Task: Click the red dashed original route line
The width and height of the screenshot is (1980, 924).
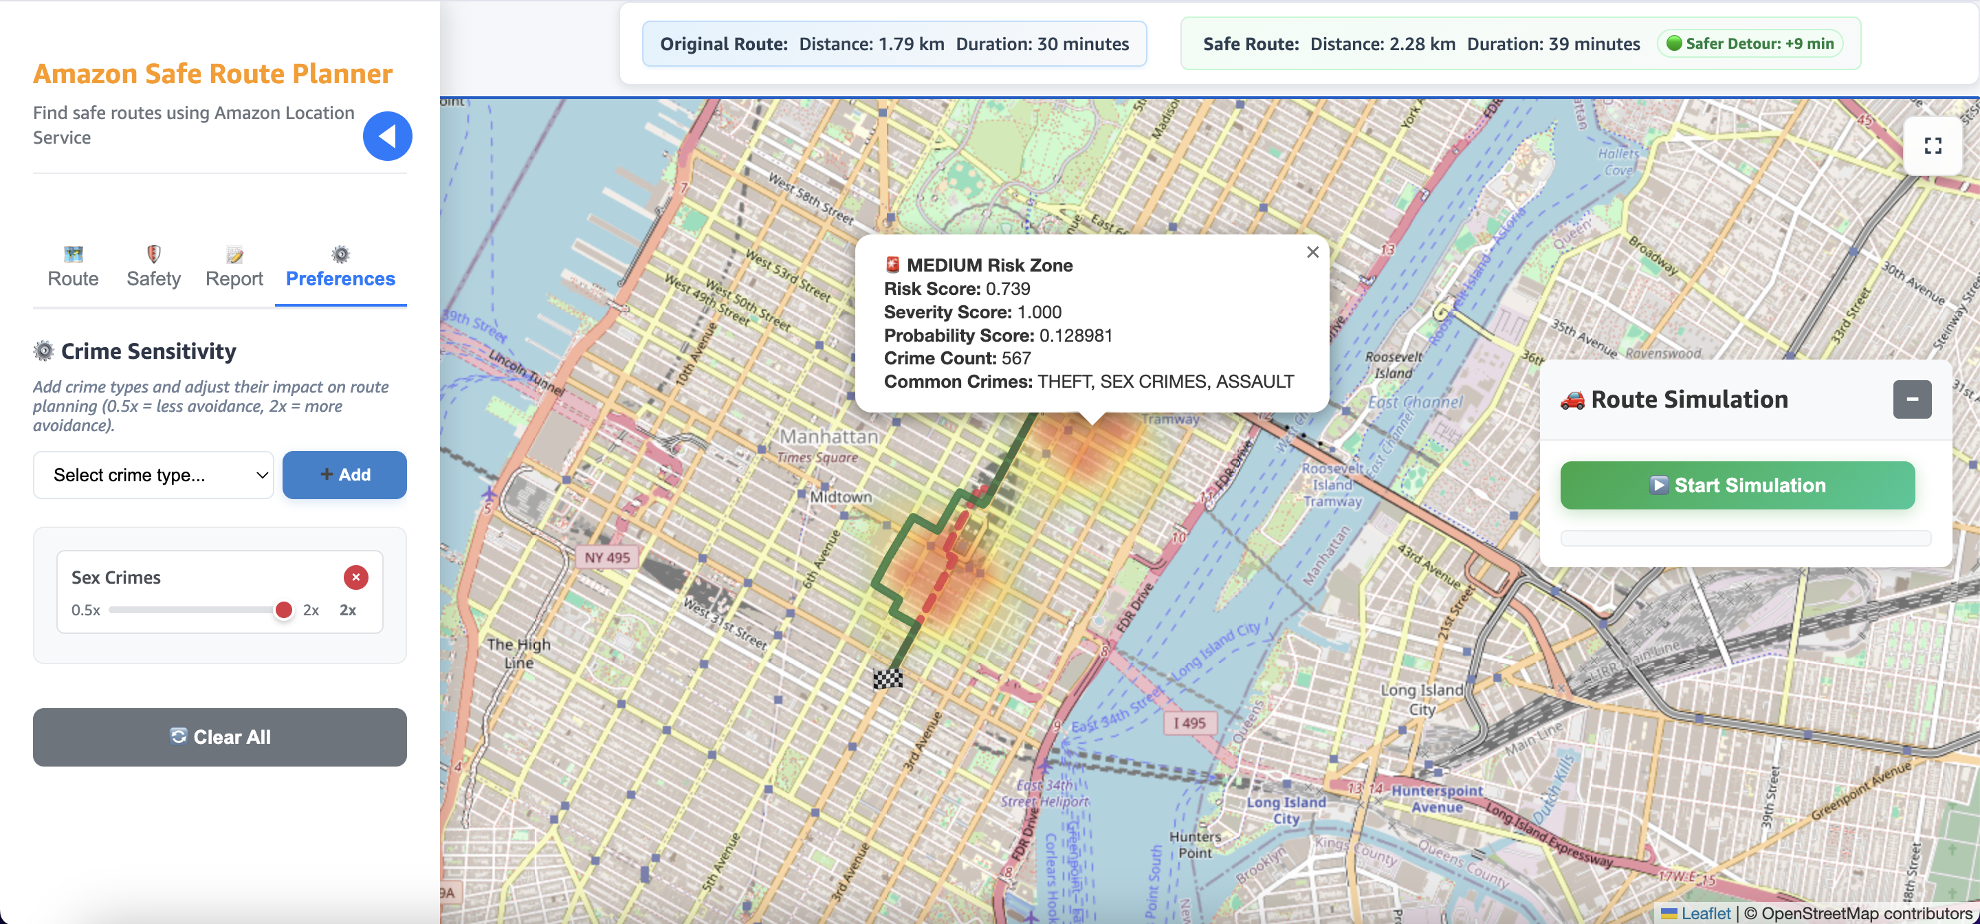Action: [x=942, y=580]
